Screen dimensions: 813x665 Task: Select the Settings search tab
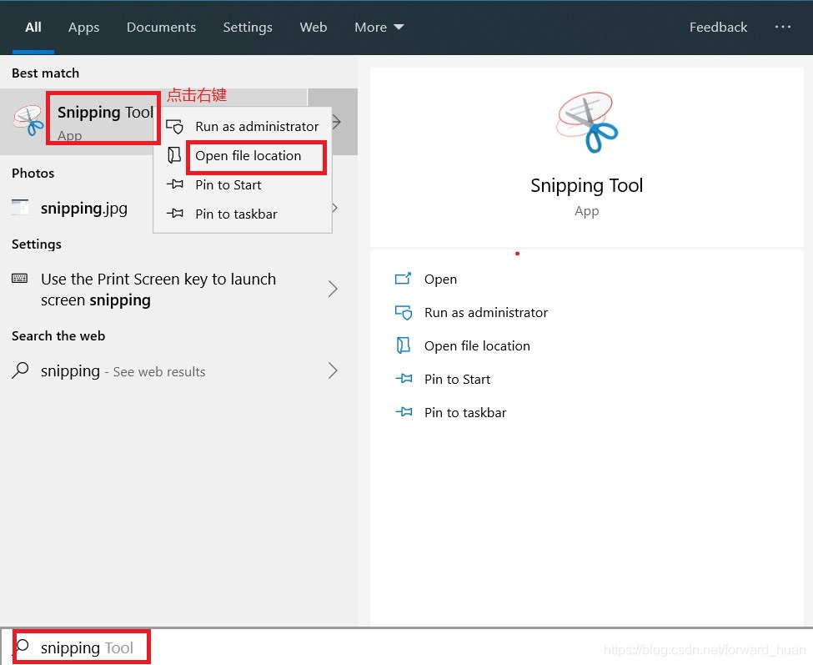(x=248, y=27)
